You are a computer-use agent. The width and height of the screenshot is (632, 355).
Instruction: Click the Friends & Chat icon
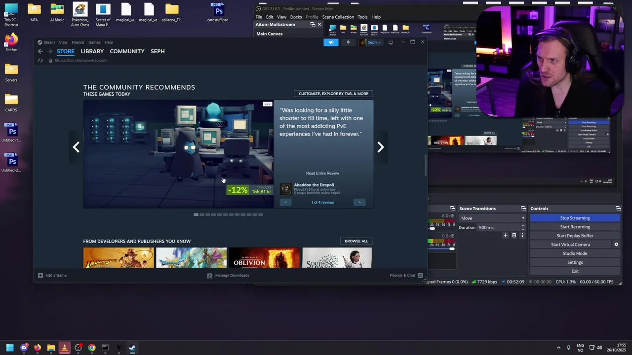[420, 275]
